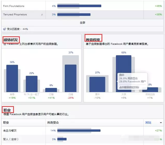Click the 全部 button to show all rows
Screen dimensions: 165x145
(x=82, y=23)
